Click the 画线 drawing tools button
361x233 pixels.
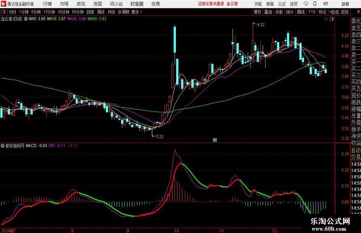[301, 12]
